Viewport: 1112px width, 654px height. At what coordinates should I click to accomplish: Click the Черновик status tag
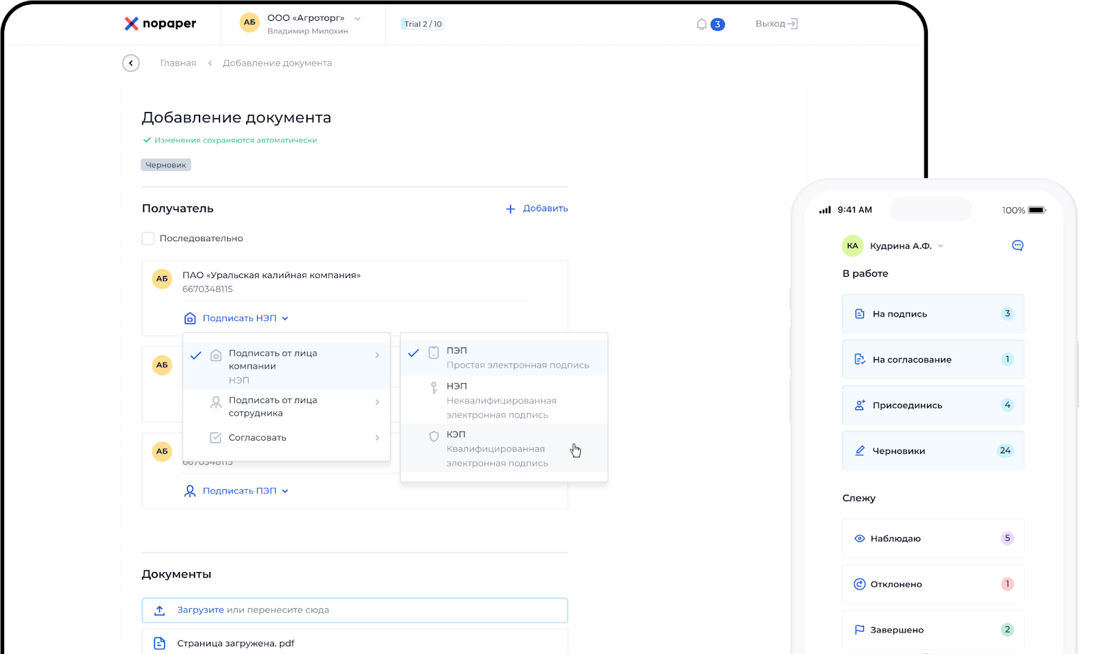click(166, 165)
